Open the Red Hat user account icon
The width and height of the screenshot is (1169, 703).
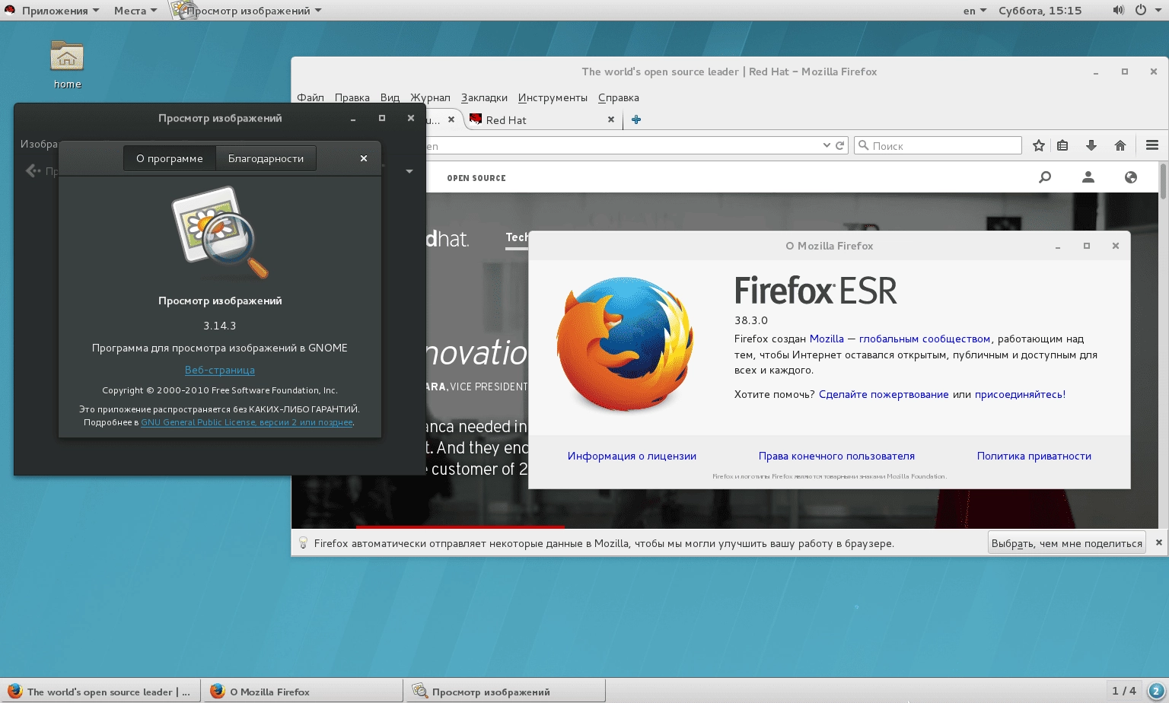(1088, 177)
